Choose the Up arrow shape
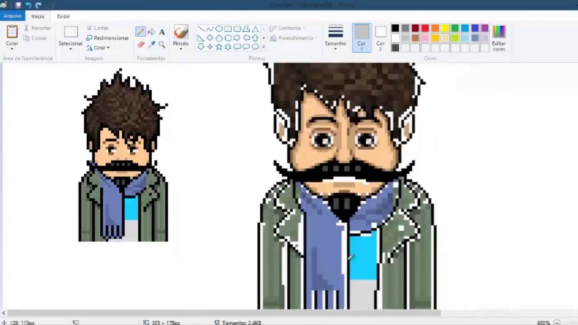This screenshot has height=325, width=578. click(255, 38)
